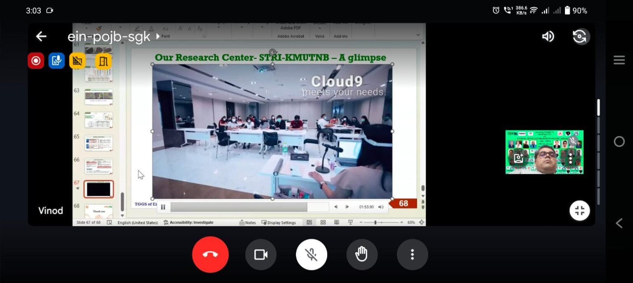Tap the screen-sharing switch icon top right

[x=579, y=36]
